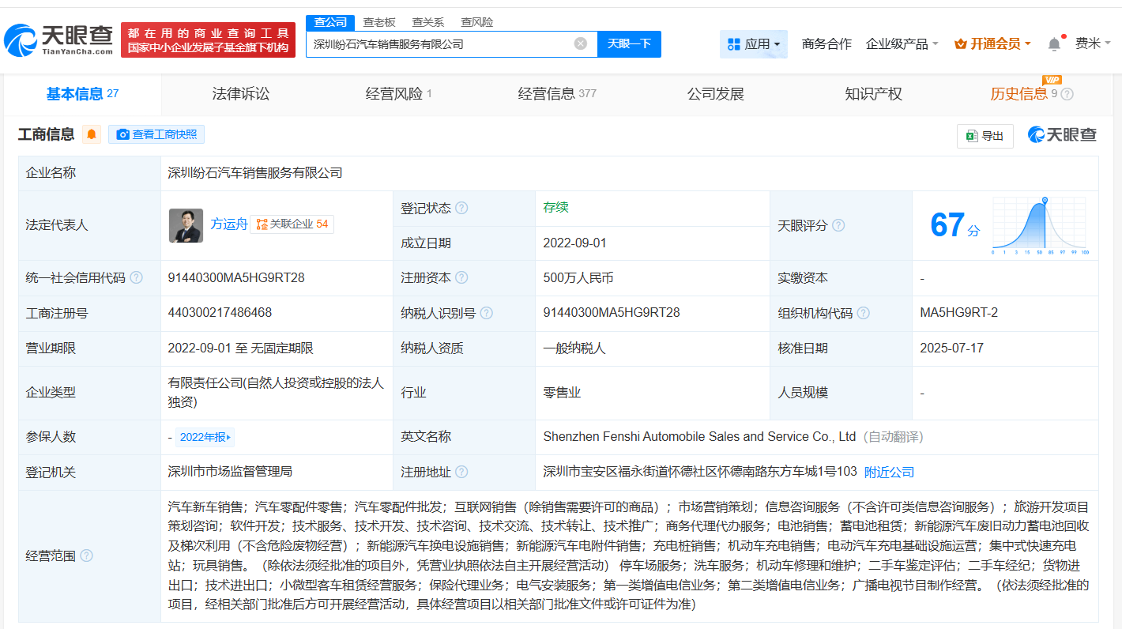Open the 法律诉讼 tab

(x=240, y=94)
